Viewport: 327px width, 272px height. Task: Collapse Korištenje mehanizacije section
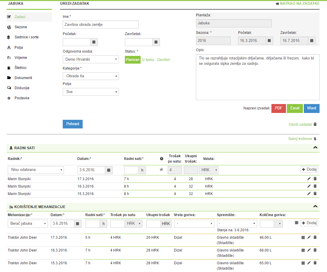[315, 207]
